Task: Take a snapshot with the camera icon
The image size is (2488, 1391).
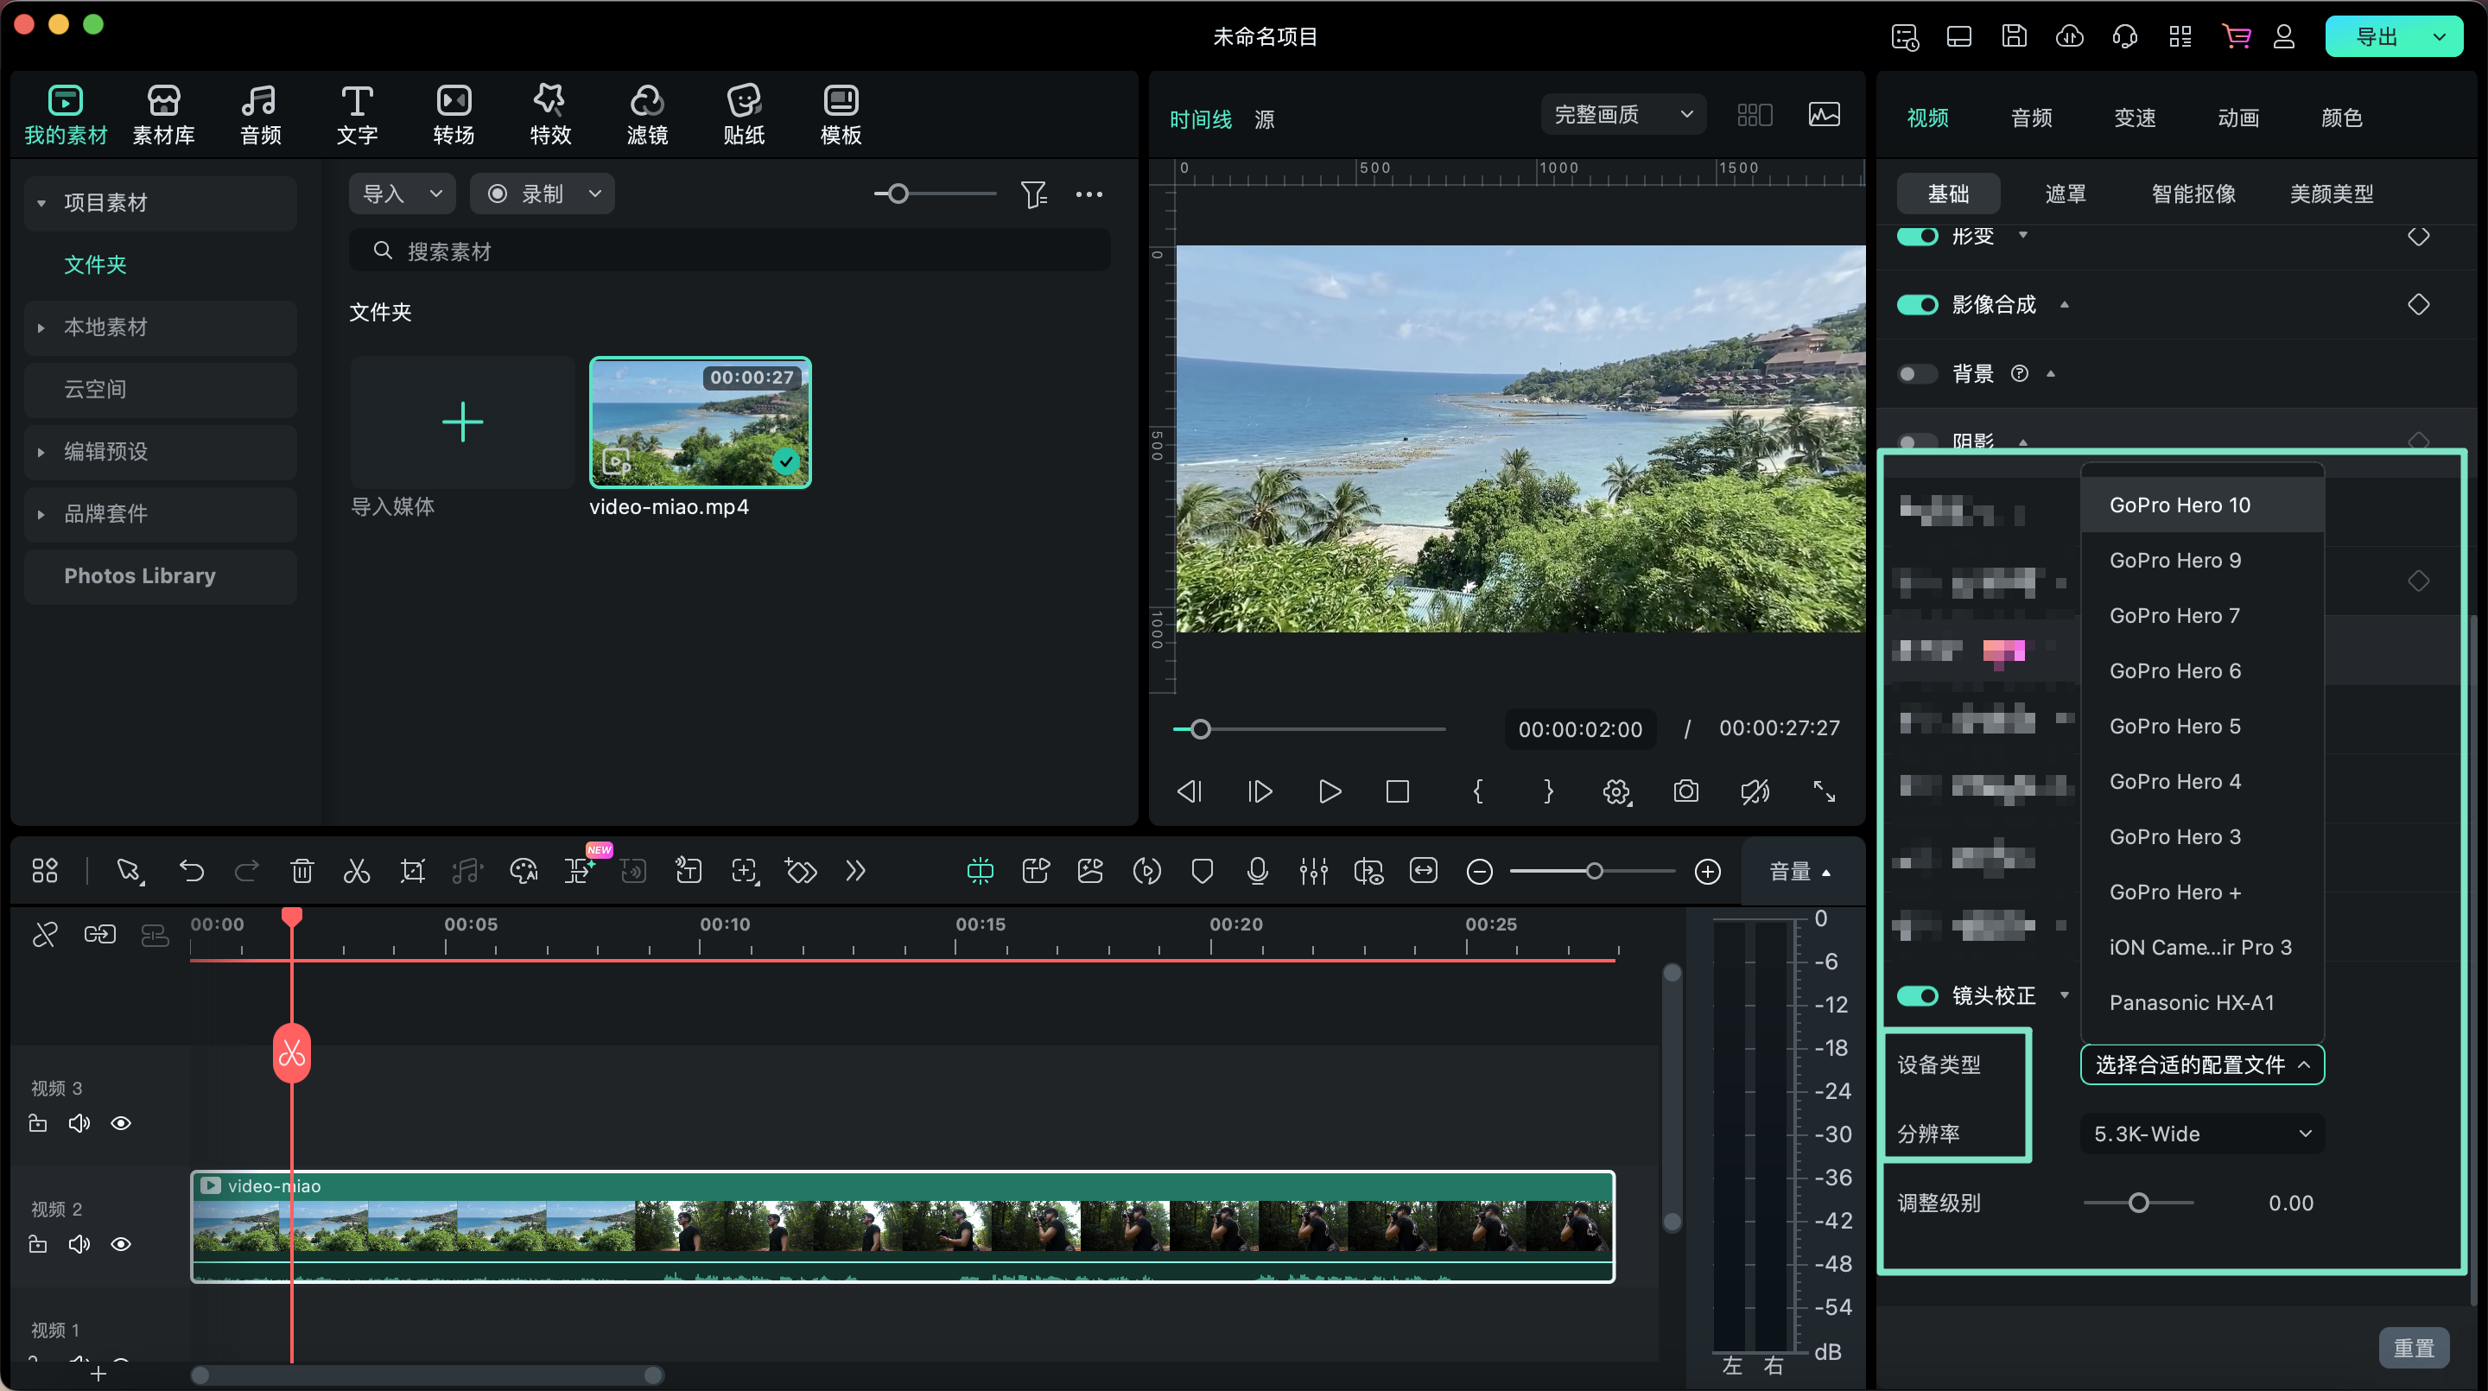Action: coord(1685,791)
